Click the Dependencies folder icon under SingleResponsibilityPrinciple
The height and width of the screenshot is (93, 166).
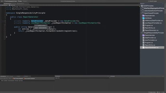(143, 35)
